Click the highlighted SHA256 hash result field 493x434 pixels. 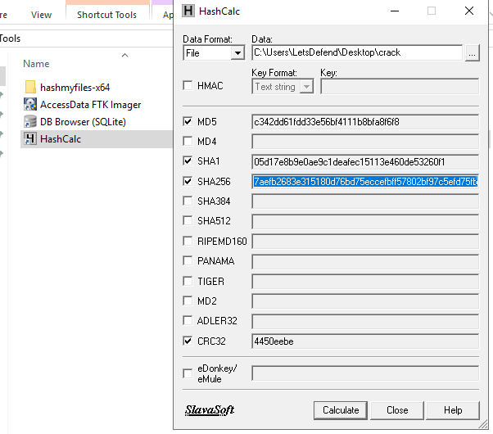[x=365, y=182]
